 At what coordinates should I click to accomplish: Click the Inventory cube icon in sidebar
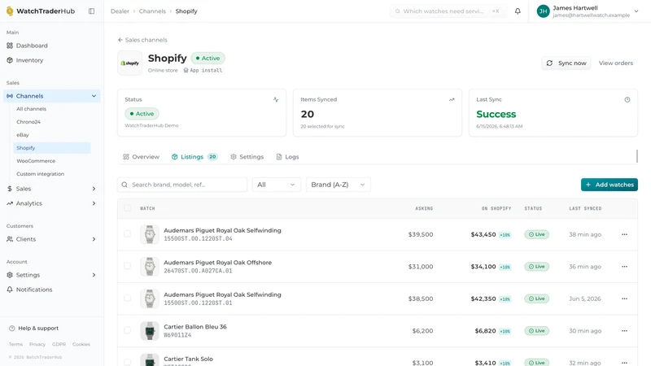click(x=10, y=60)
